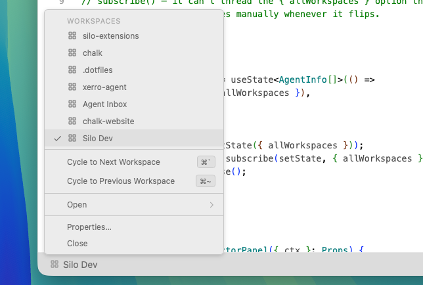Click the grid icon beside xerro-agent
The height and width of the screenshot is (285, 423).
coord(72,87)
